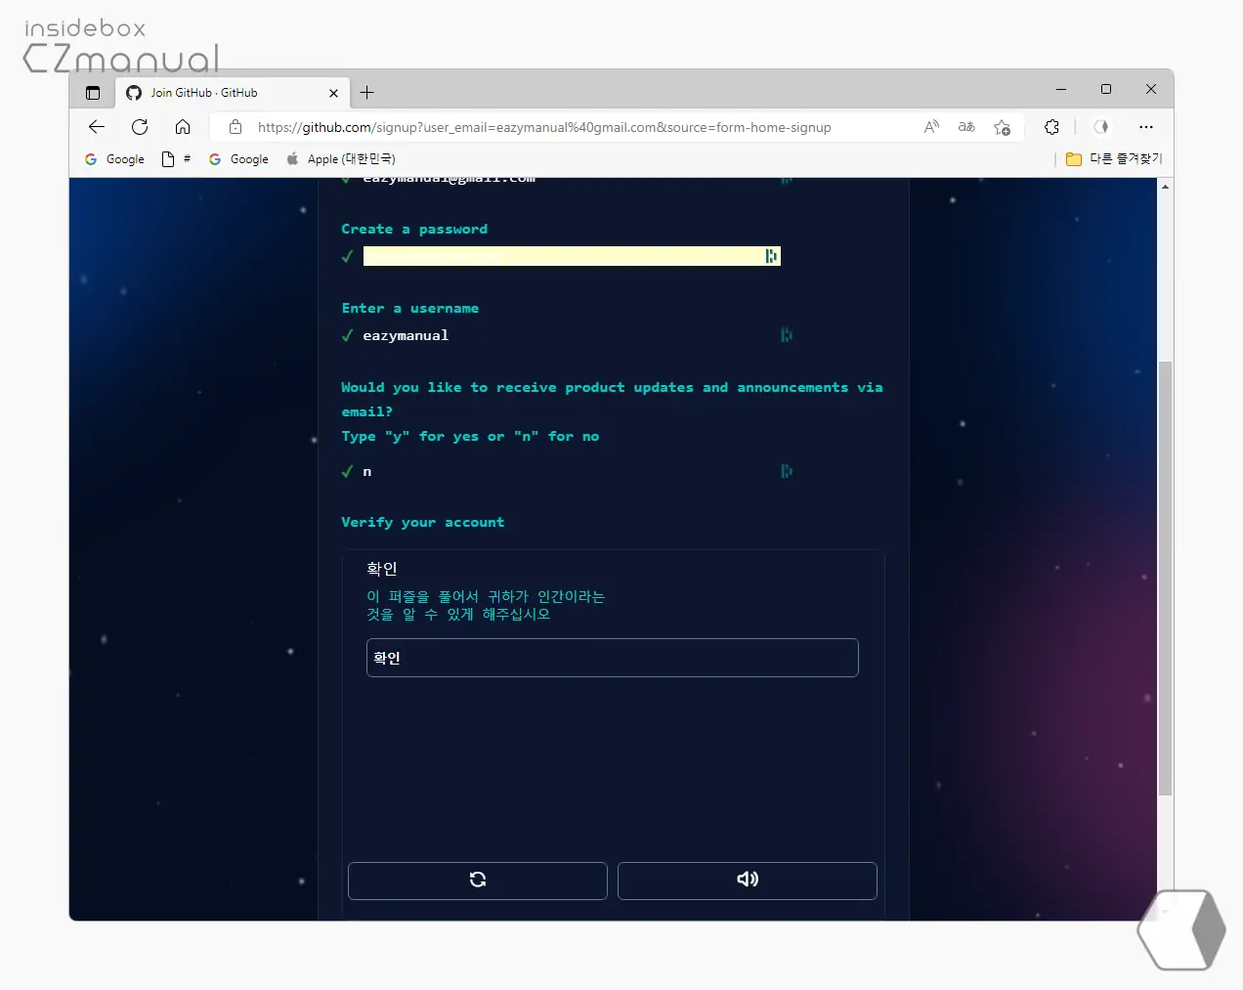The image size is (1243, 990).
Task: Go to the browser home page
Action: click(x=183, y=127)
